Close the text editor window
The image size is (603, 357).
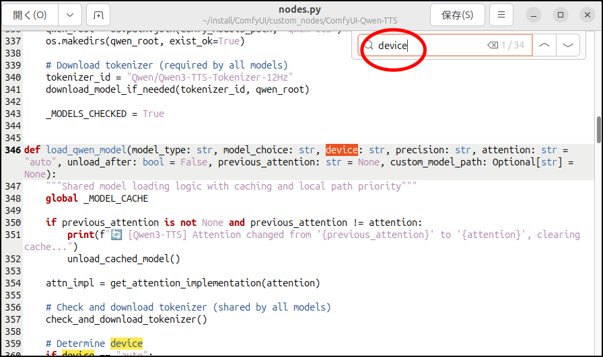click(586, 15)
